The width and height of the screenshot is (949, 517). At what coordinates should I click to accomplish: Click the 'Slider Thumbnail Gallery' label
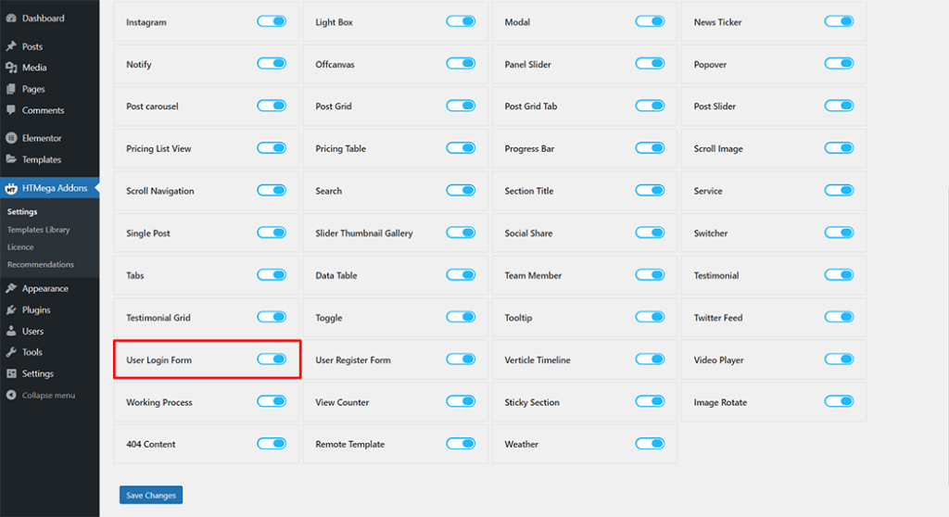pos(363,233)
